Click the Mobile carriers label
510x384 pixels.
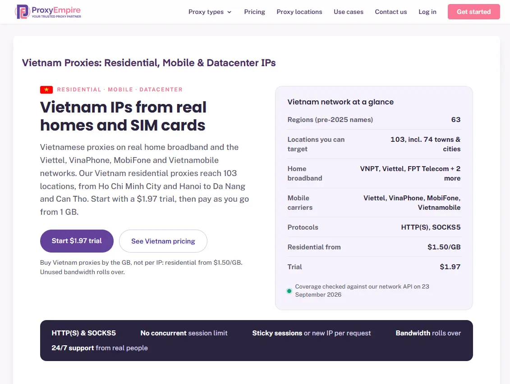(300, 203)
